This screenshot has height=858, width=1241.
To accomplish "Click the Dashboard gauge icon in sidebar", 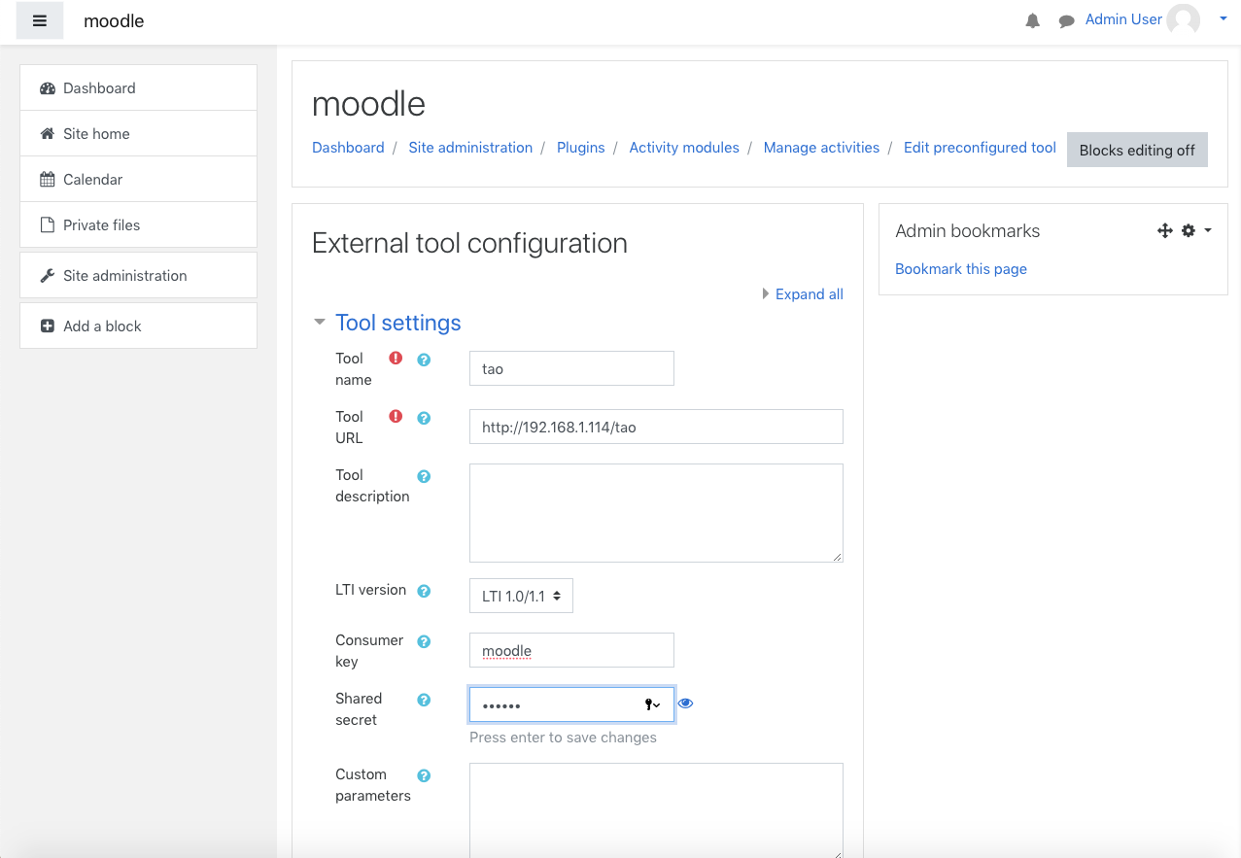I will 48,88.
